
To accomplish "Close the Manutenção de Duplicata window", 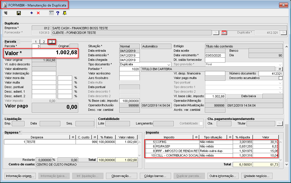I will (283, 5).
